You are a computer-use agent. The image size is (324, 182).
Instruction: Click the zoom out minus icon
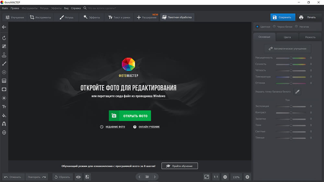[x=225, y=177]
